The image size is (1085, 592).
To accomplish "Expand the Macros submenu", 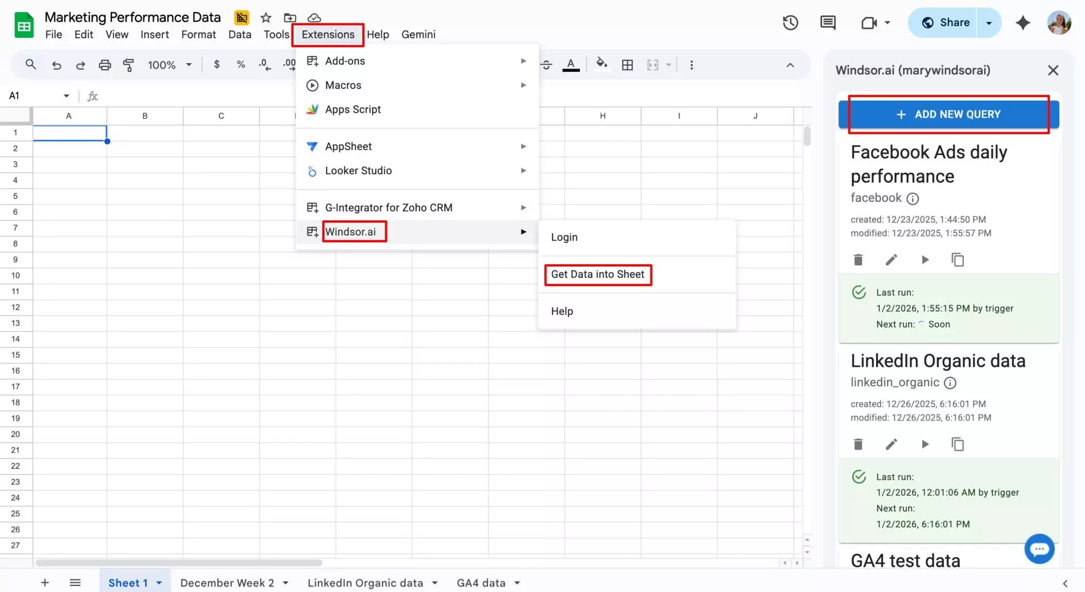I will click(x=343, y=85).
